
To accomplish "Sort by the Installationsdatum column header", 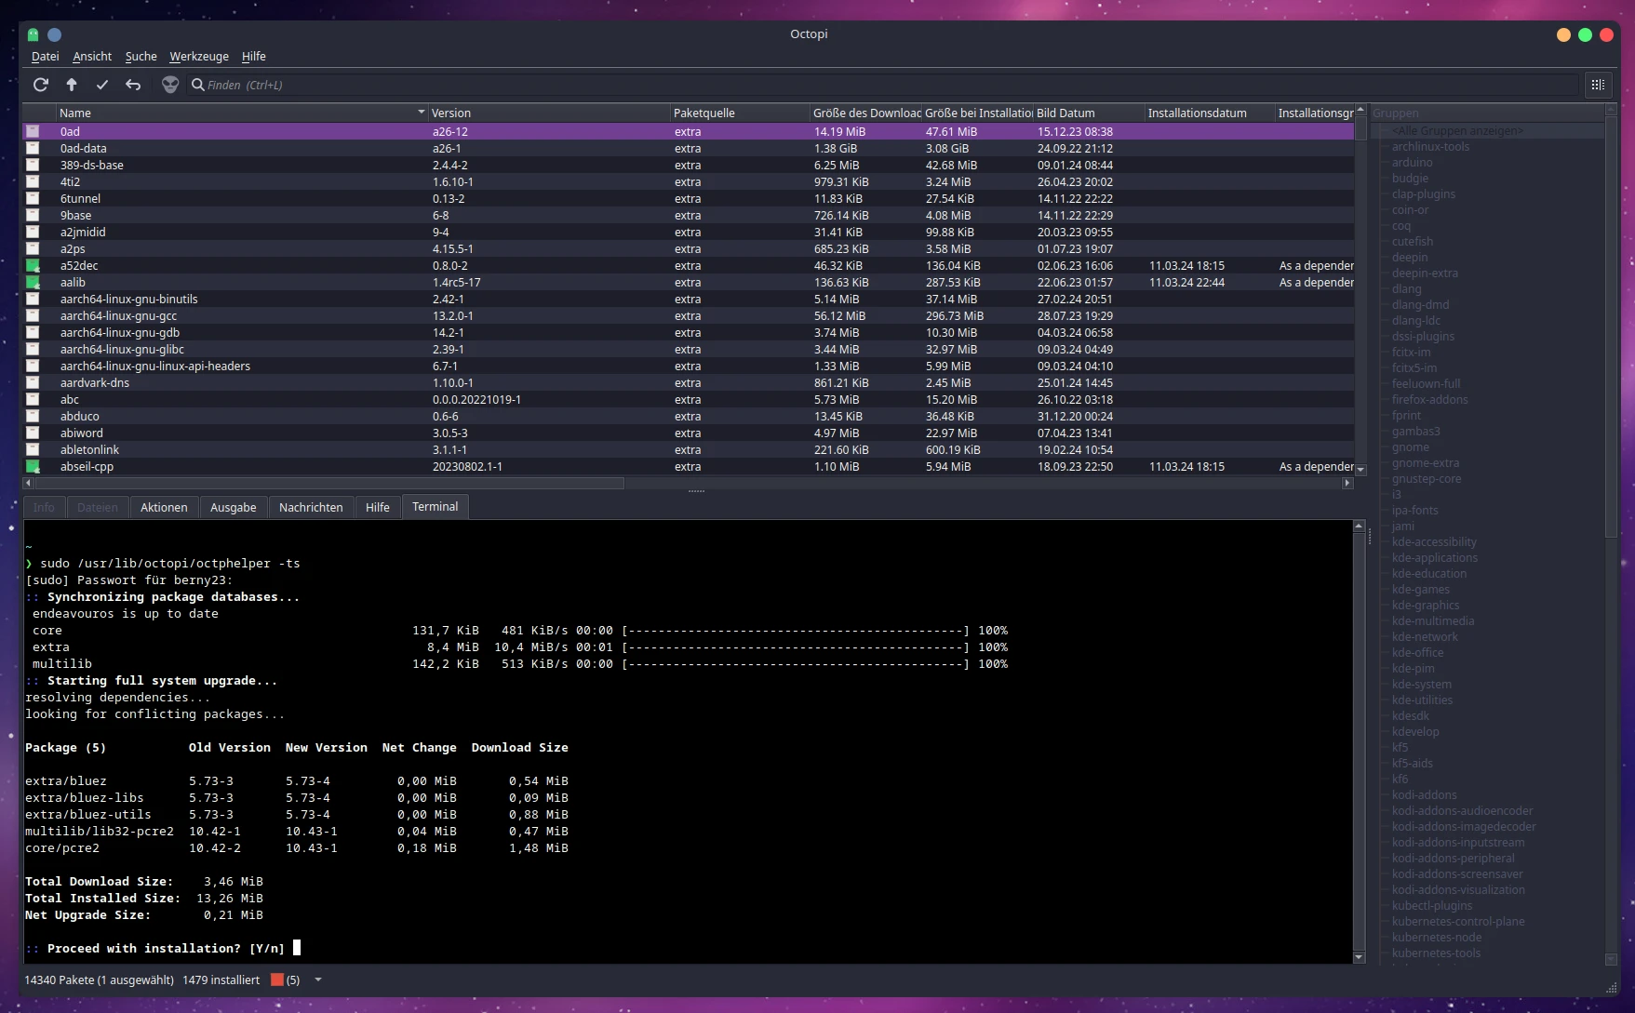I will tap(1210, 113).
